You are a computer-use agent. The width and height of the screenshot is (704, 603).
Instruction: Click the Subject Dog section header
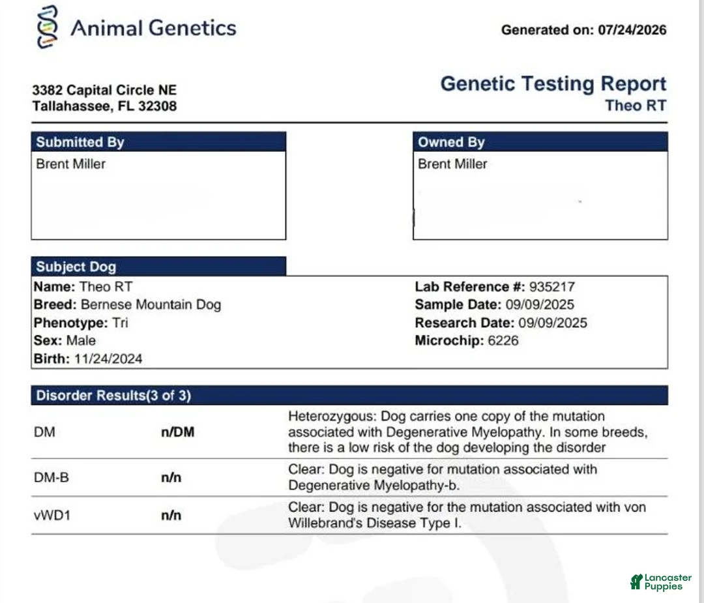click(158, 266)
